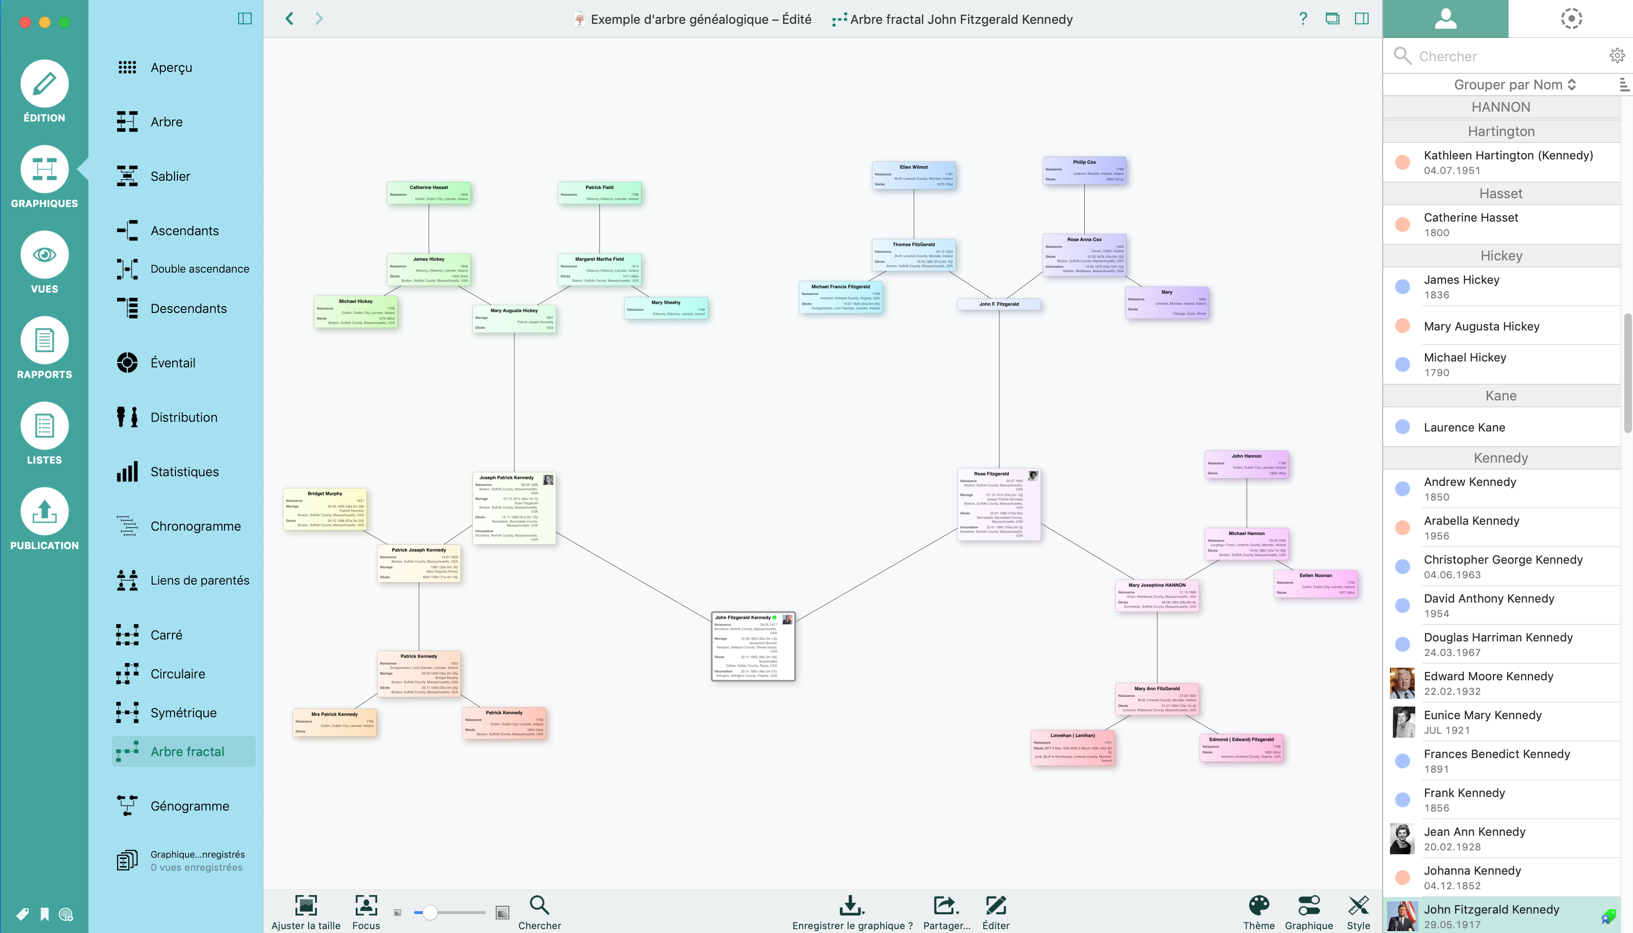
Task: Choose the Distribution chart
Action: (183, 417)
